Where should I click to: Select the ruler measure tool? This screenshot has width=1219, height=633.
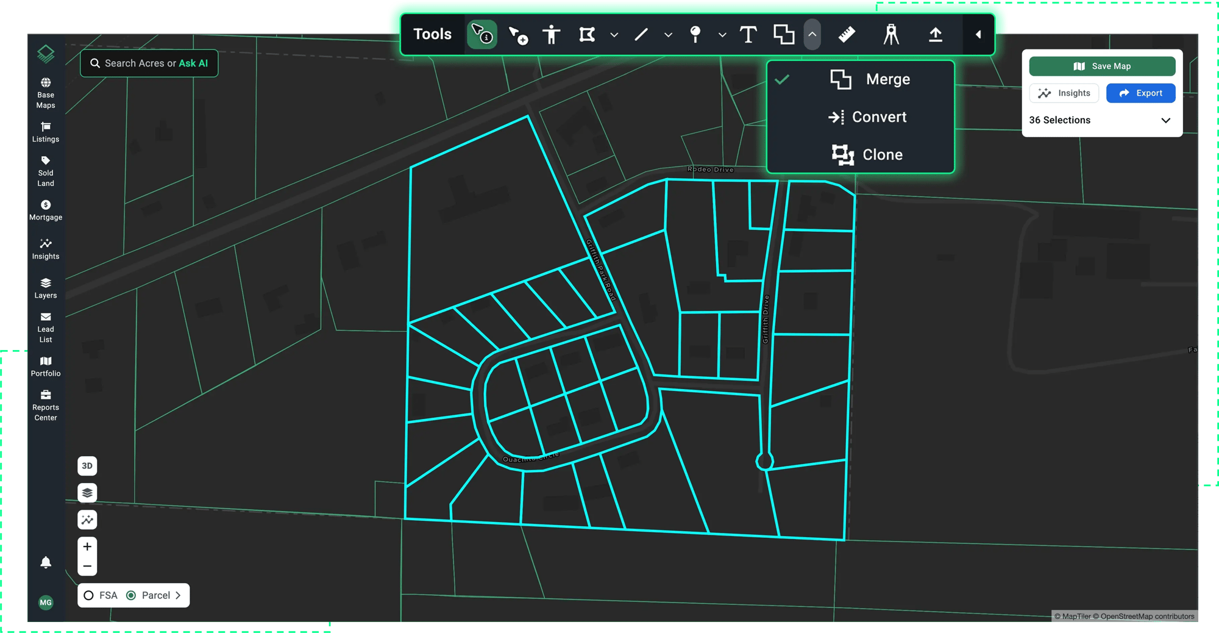[x=847, y=35]
